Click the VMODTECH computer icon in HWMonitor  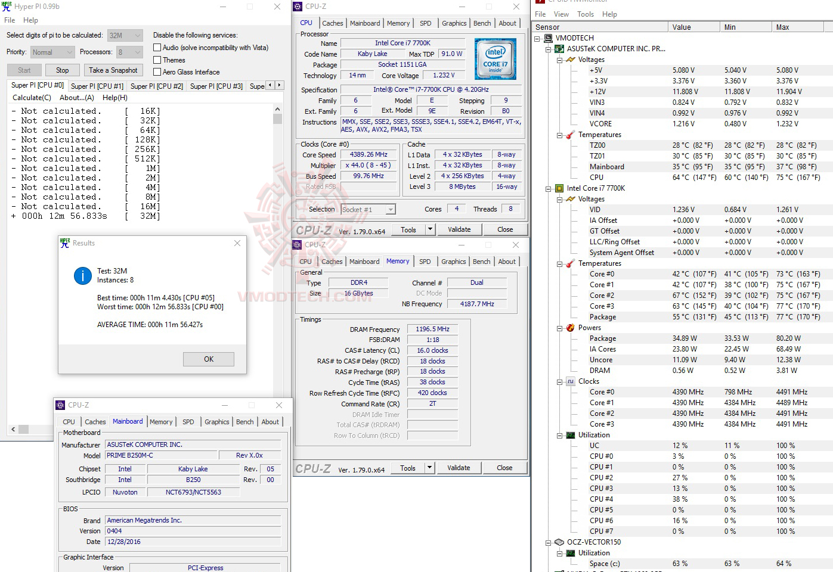[548, 38]
